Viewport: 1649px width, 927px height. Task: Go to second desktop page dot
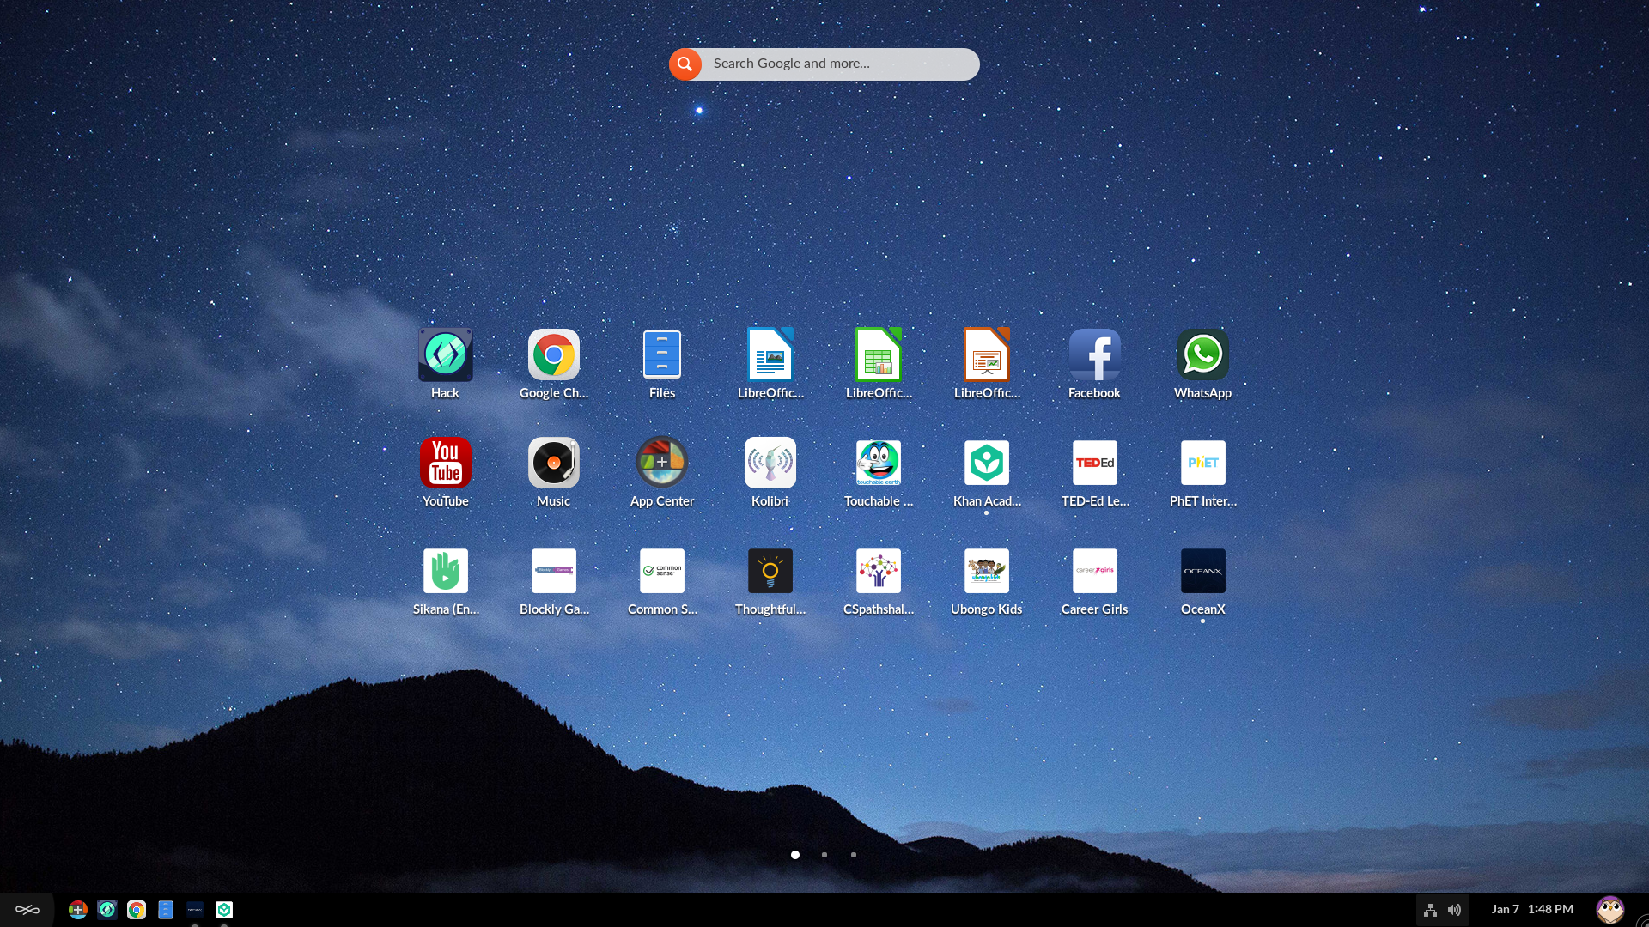824,855
